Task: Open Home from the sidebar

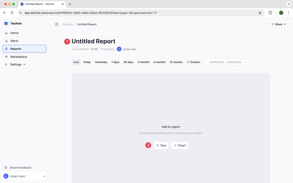Action: [x=14, y=33]
